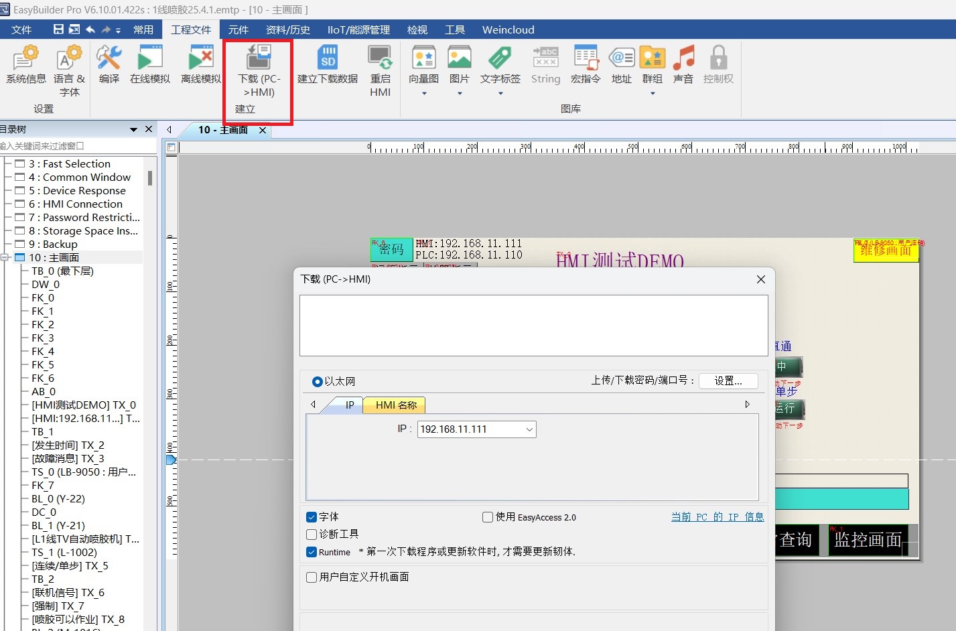956x631 pixels.
Task: Switch to the Objects (元件) ribbon tab
Action: [x=238, y=29]
